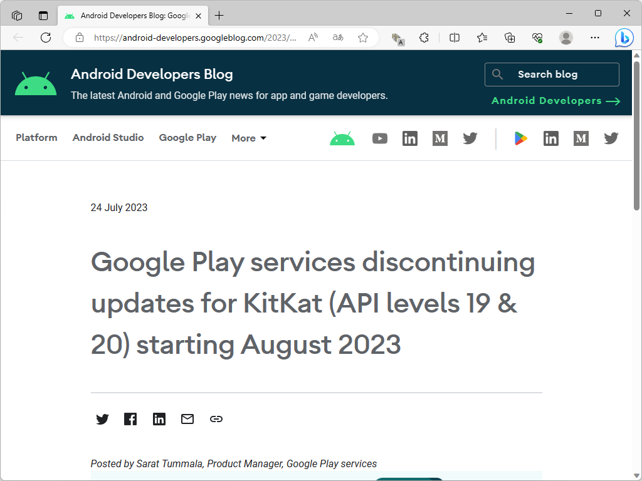642x481 pixels.
Task: Open the user profile avatar
Action: point(566,38)
